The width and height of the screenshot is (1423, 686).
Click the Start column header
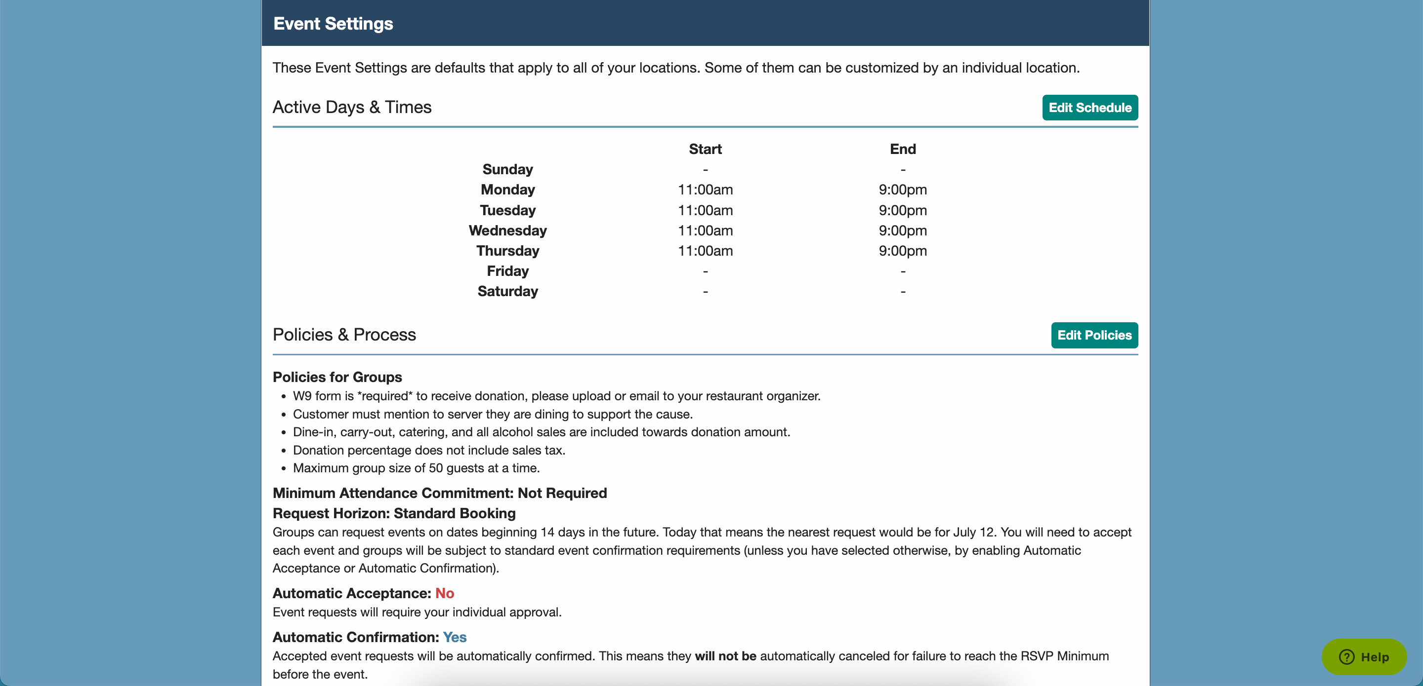[705, 149]
